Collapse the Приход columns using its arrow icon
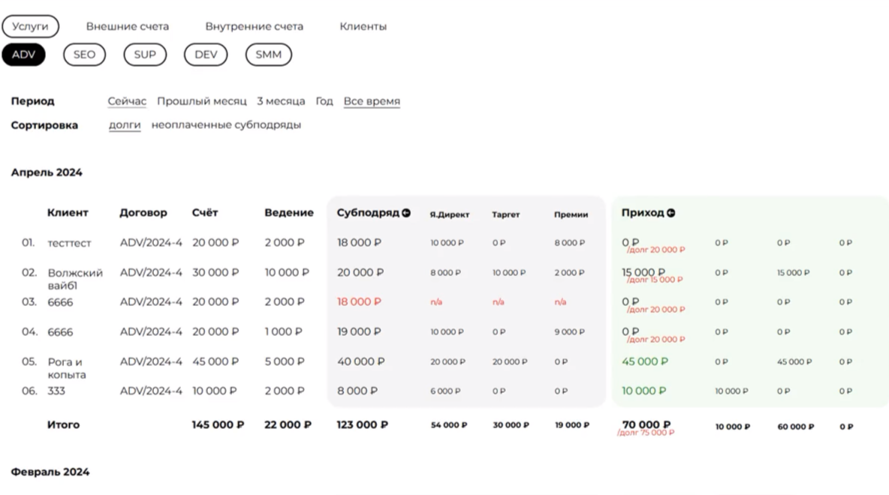The width and height of the screenshot is (889, 495). [x=671, y=213]
